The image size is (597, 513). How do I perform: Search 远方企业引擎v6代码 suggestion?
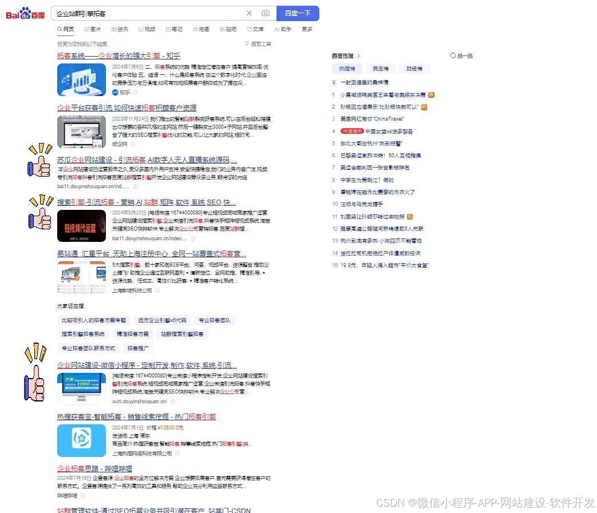coord(162,320)
